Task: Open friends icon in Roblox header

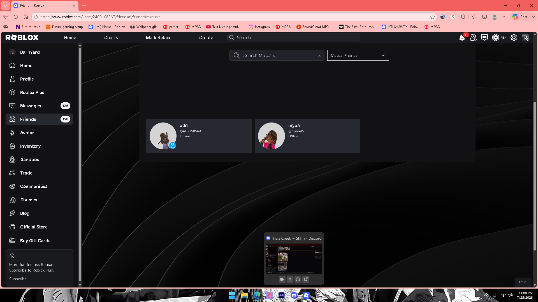Action: click(x=473, y=37)
